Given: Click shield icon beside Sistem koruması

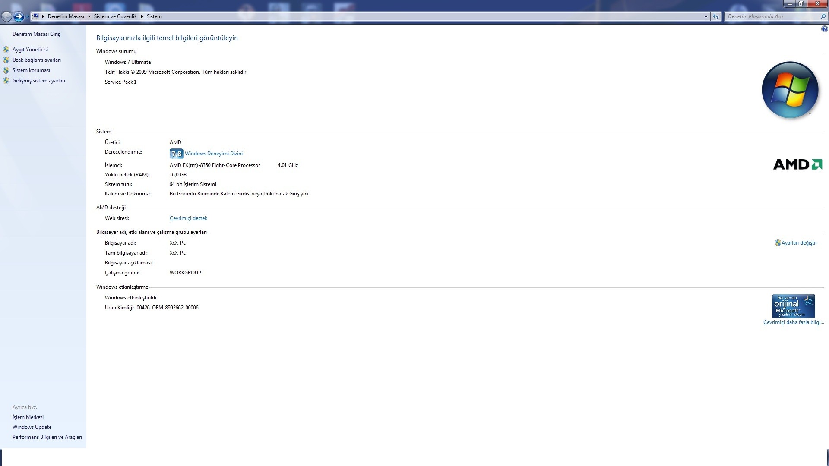Looking at the screenshot, I should coord(6,70).
